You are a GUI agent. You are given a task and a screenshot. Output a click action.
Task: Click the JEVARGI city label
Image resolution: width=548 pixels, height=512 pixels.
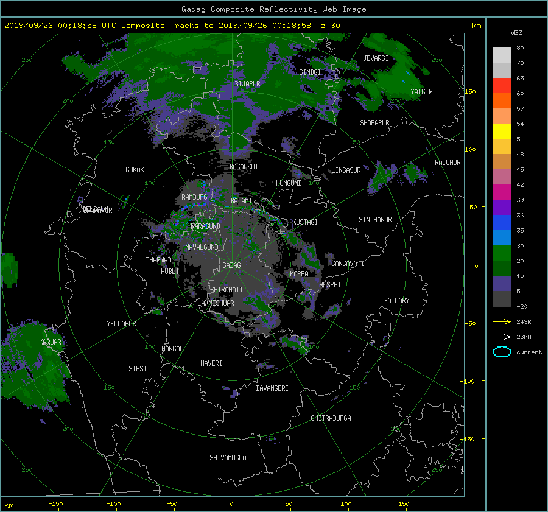pos(376,58)
